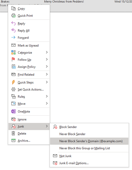The width and height of the screenshot is (132, 170).
Task: Choose Set Quick Actions... entry
Action: [29, 89]
